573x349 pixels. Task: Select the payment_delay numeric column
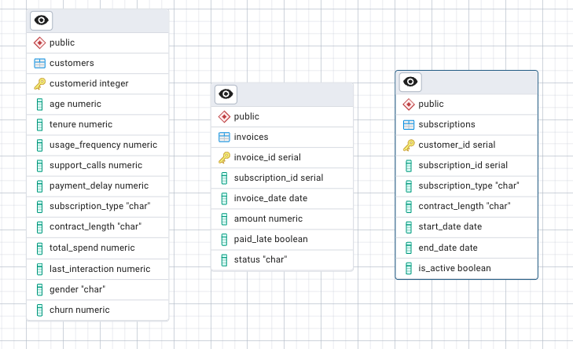(x=98, y=186)
